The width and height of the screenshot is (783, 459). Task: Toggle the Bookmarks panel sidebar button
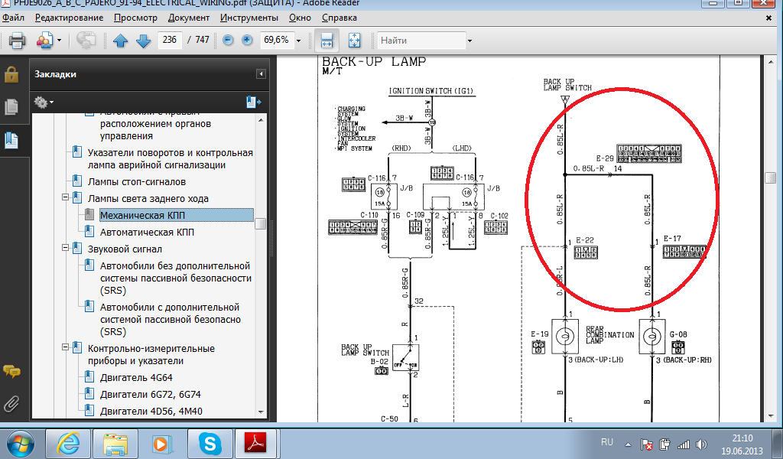tap(11, 140)
